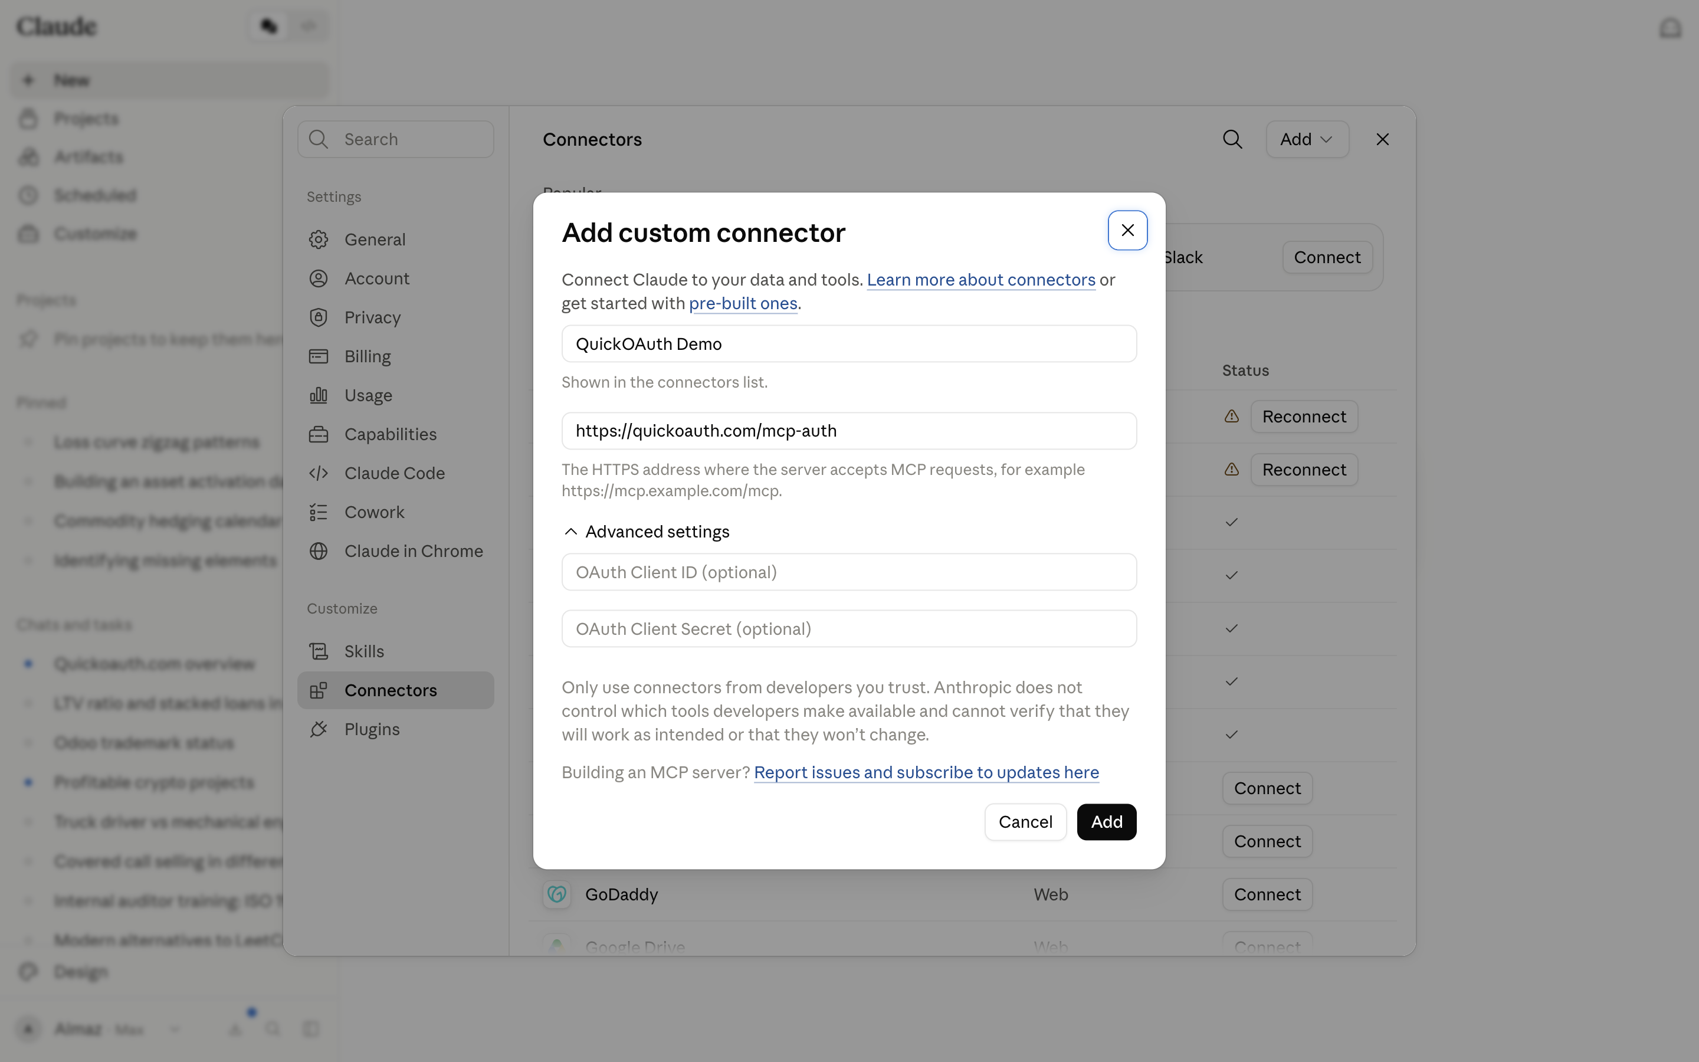Click the second Reconnect button
1699x1062 pixels.
tap(1304, 470)
